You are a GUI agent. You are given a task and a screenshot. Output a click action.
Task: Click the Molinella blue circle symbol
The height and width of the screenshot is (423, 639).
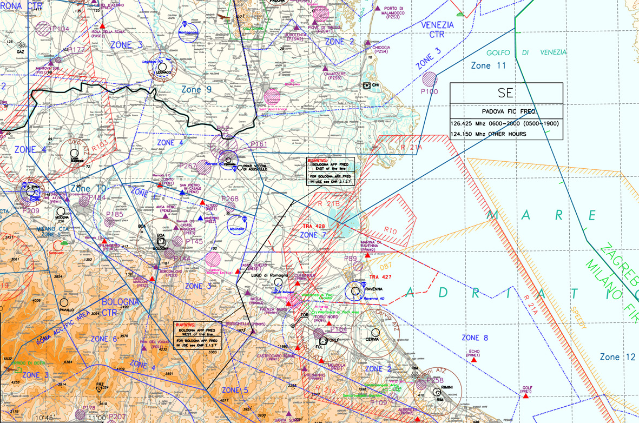(x=237, y=226)
